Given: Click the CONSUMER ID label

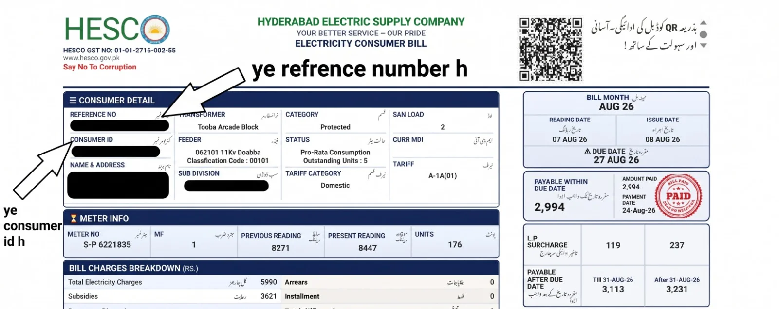Looking at the screenshot, I should click(x=92, y=140).
